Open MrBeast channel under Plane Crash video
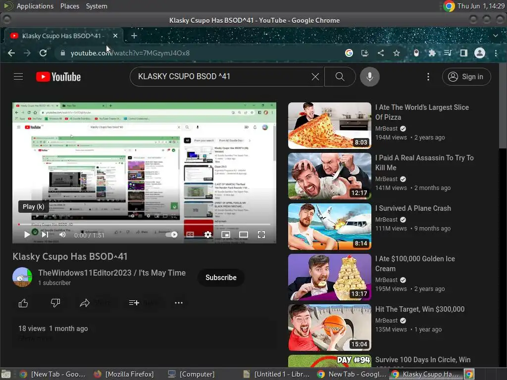 [386, 219]
